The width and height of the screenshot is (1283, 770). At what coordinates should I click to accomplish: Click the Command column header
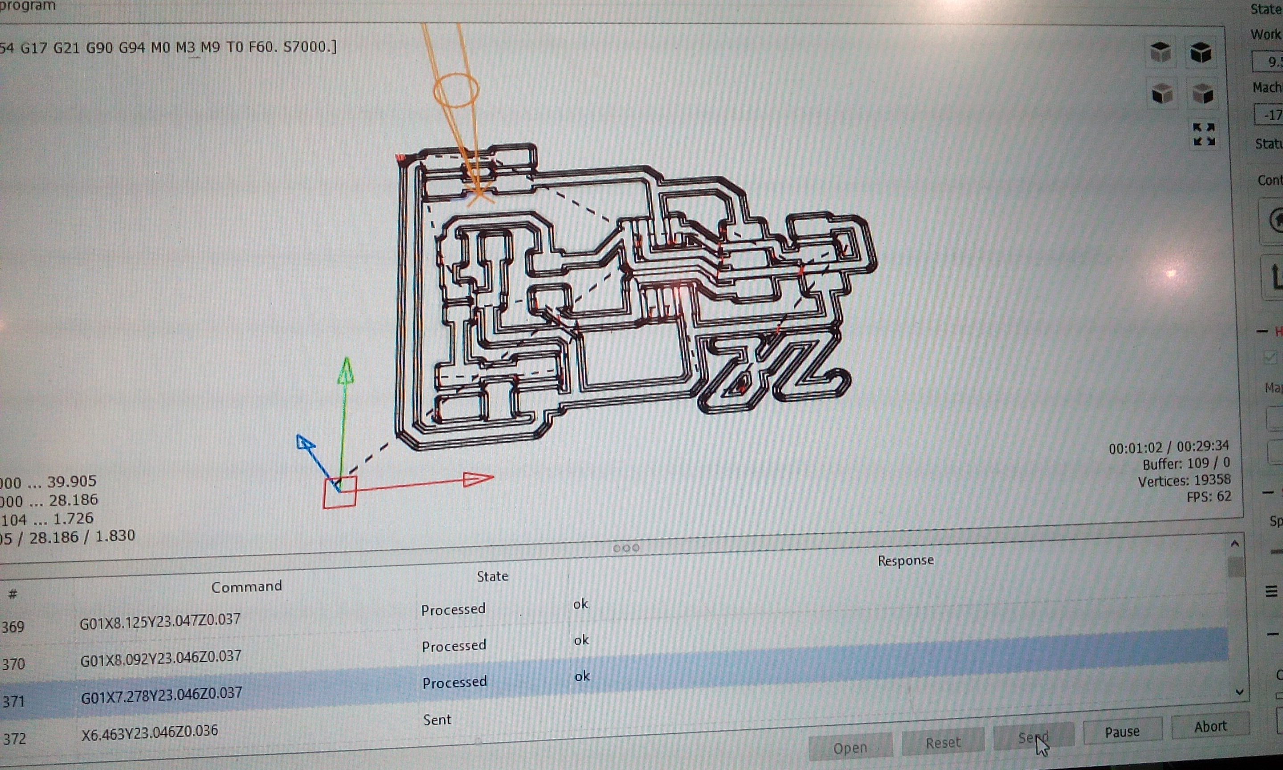246,586
